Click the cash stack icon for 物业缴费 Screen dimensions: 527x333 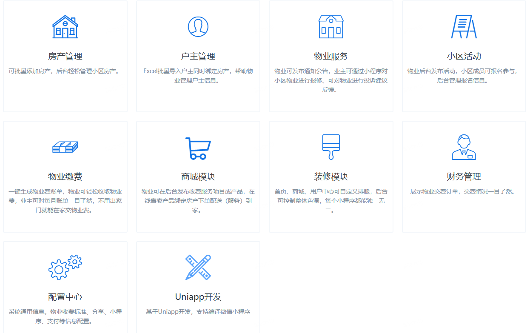pos(65,147)
